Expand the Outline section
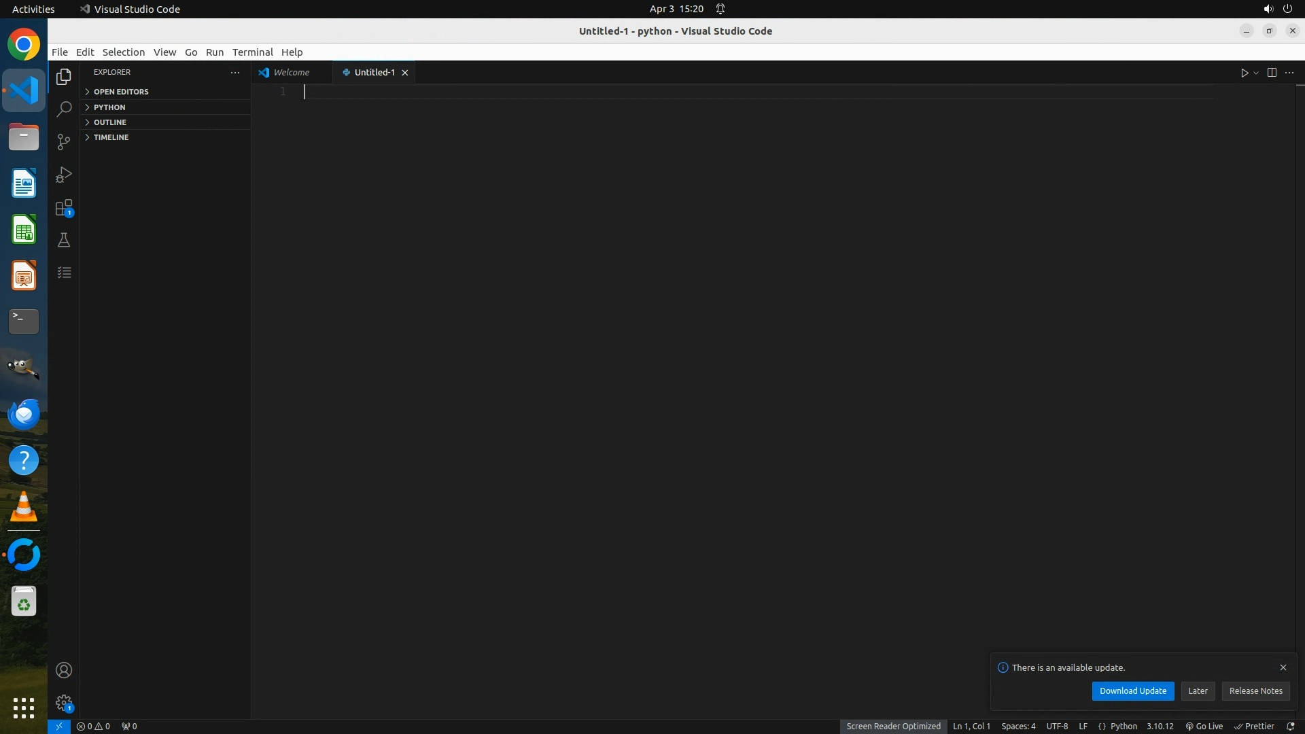1305x734 pixels. (110, 122)
